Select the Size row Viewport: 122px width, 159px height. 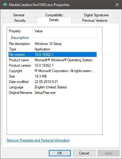tap(52, 76)
